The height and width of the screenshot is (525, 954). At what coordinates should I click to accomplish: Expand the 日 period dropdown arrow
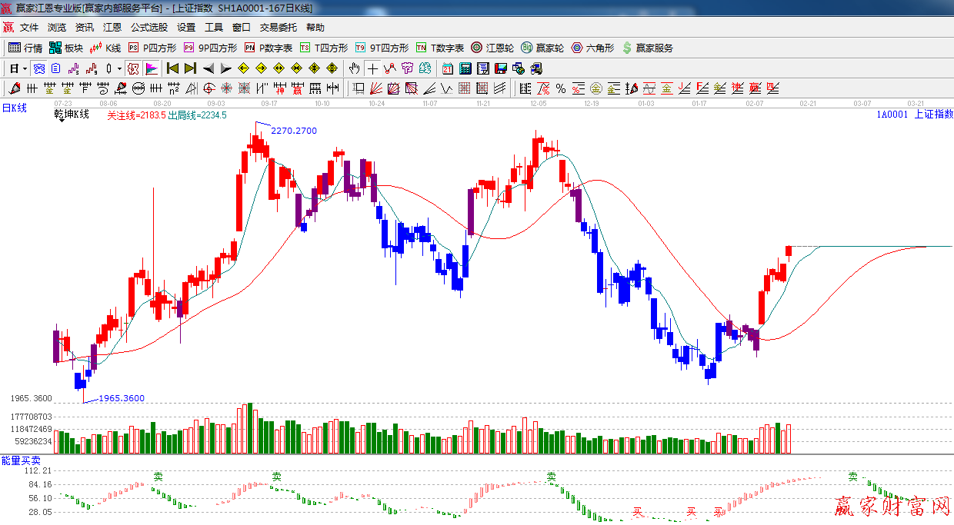coord(25,68)
